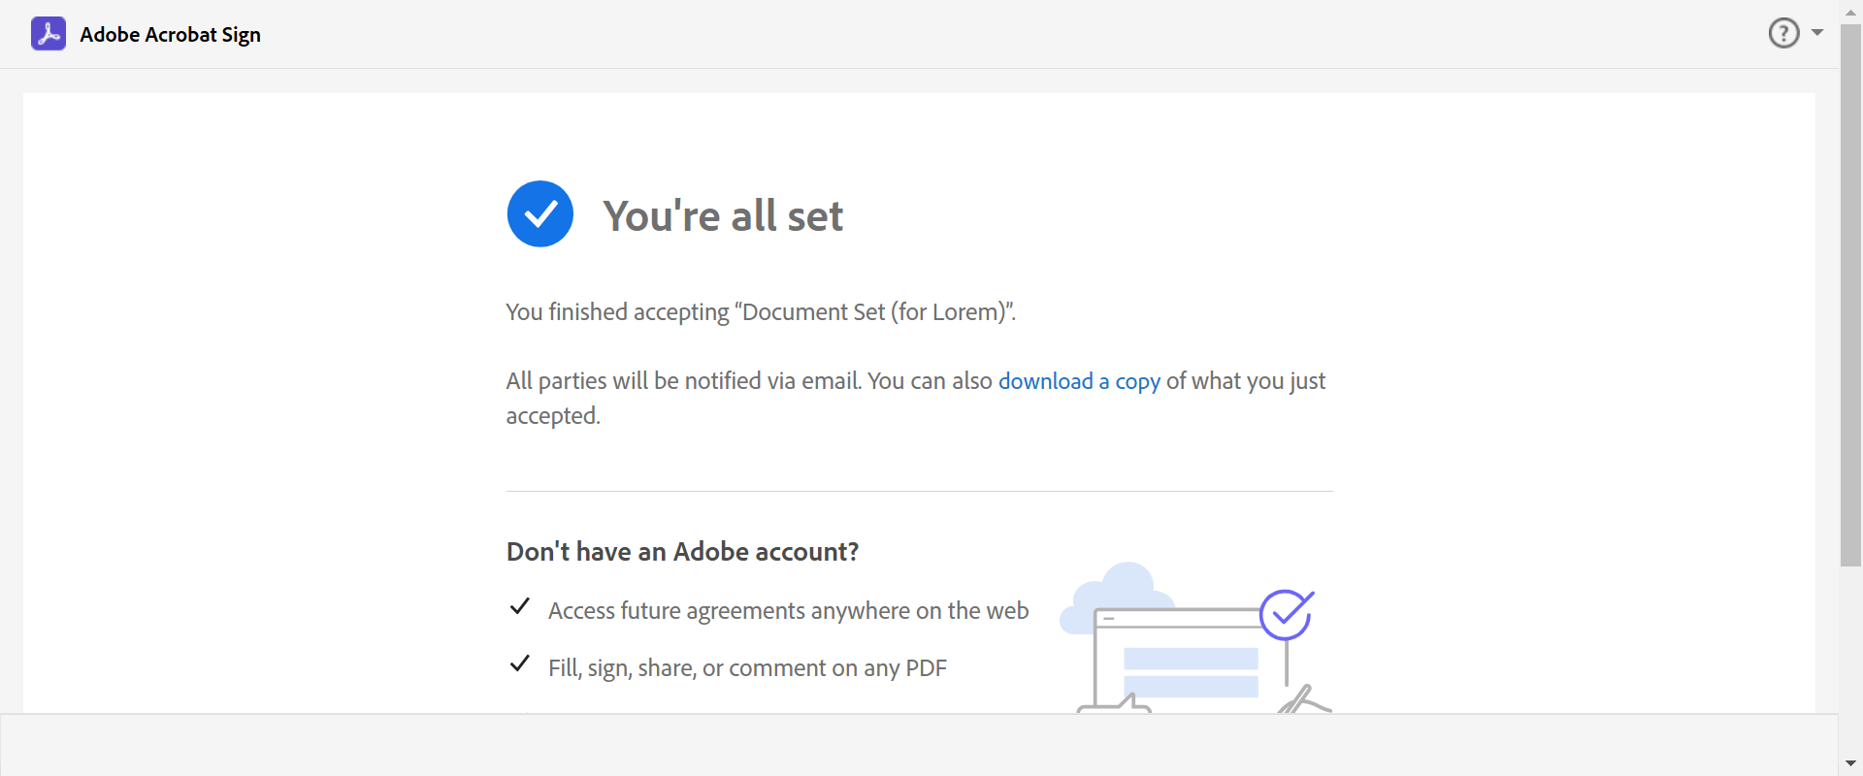Click the "You're all set" heading
1863x776 pixels.
[x=723, y=216]
